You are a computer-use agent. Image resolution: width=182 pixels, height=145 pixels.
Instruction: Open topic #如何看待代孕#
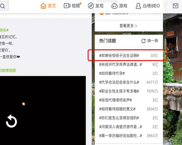(x=112, y=73)
